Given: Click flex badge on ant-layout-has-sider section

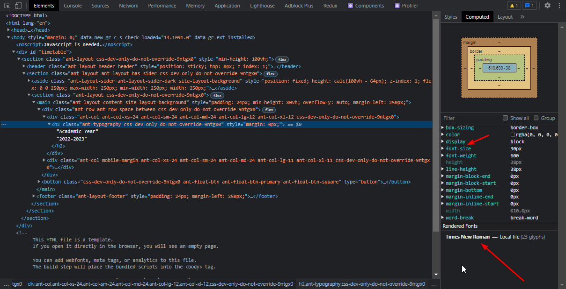Looking at the screenshot, I should 271,74.
